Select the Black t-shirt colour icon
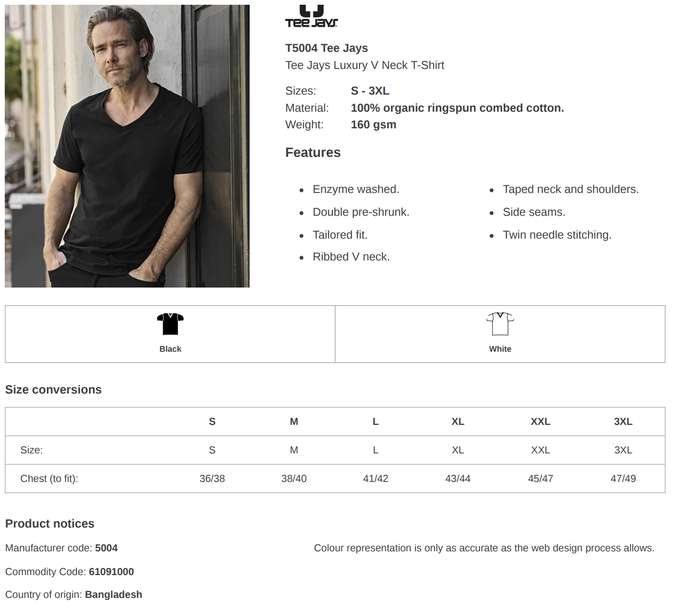 pos(170,324)
